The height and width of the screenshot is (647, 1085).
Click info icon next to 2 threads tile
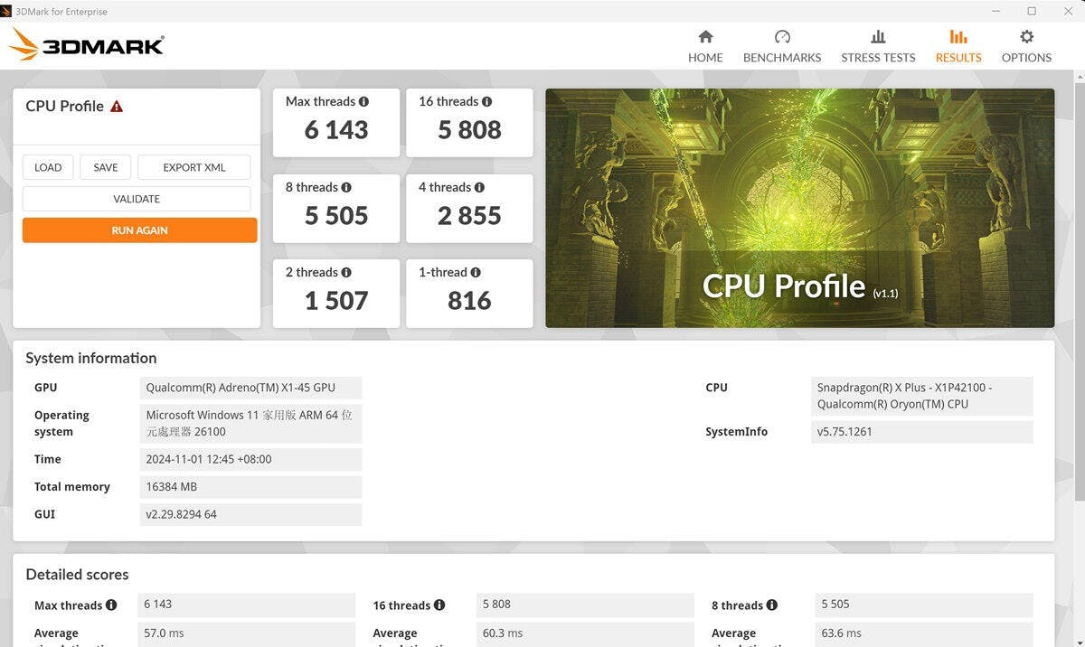point(346,272)
